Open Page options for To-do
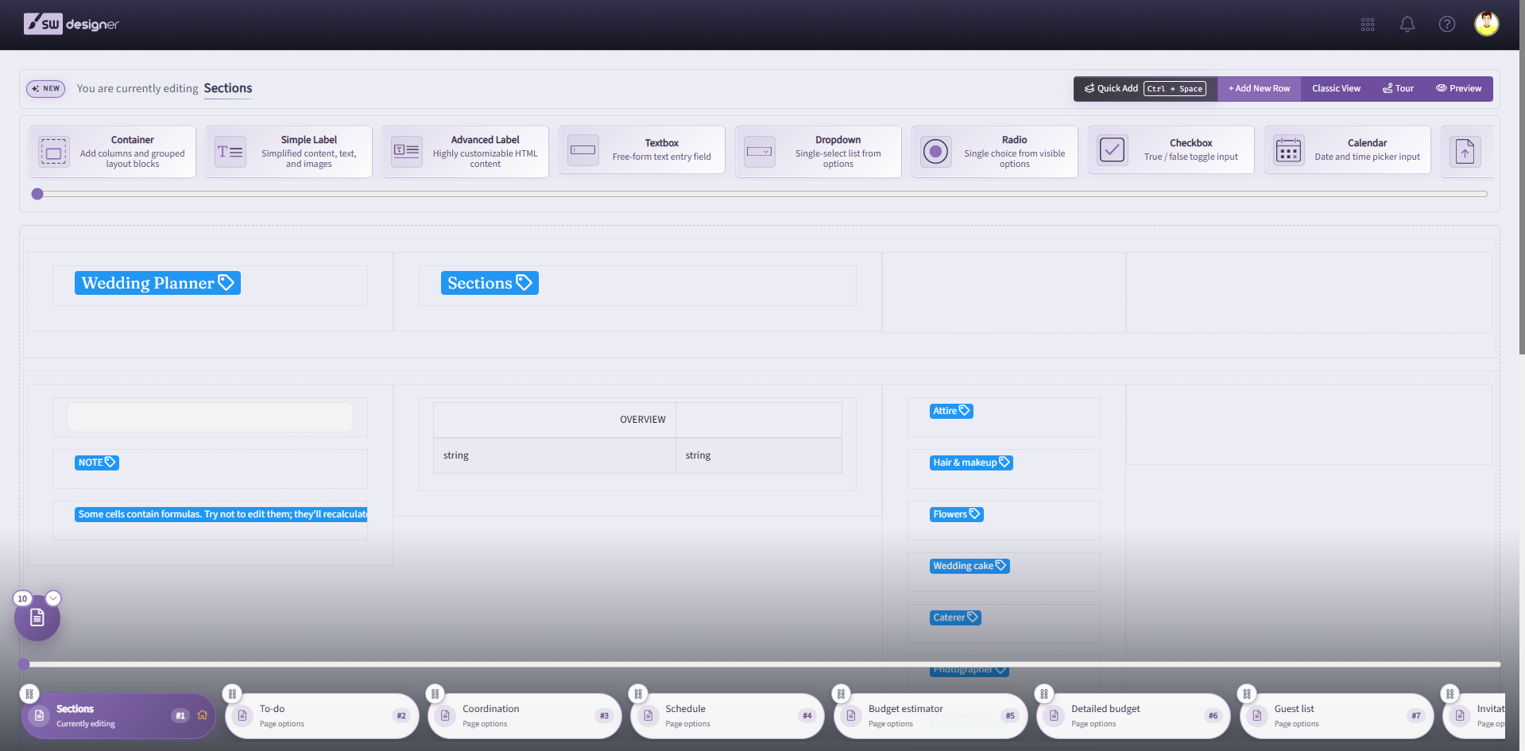 282,724
